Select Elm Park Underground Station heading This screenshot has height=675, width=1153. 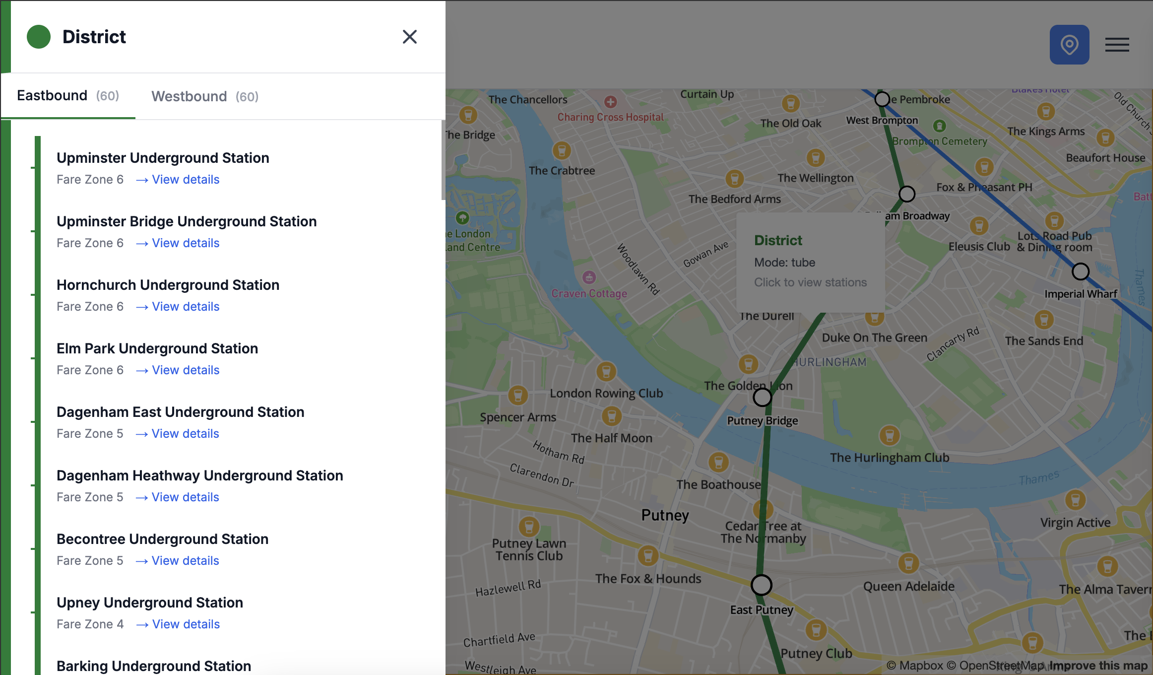[x=157, y=348]
